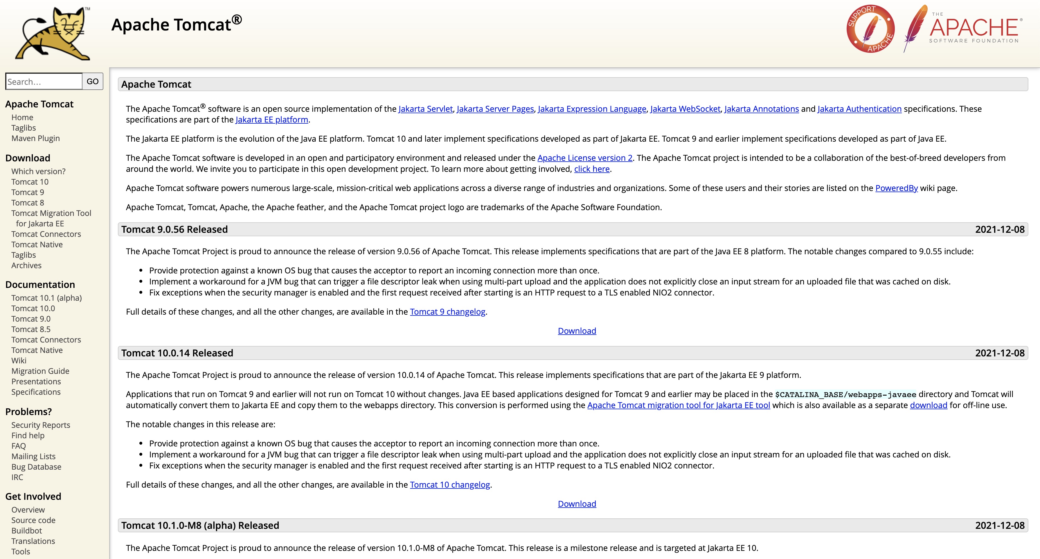Screen dimensions: 1040x559
Task: Click Download under Tomcat 9.0.56 release
Action: coord(577,331)
